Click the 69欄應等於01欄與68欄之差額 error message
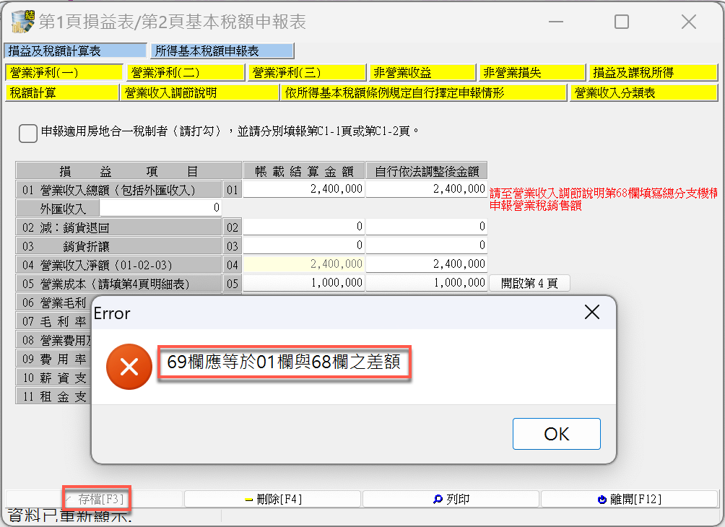725x527 pixels. 284,362
